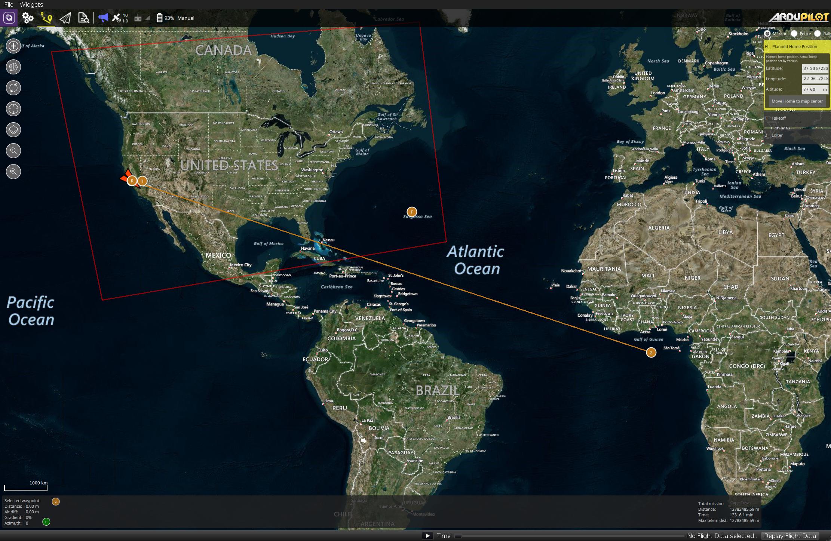Click total mission Time value 13316.1 min
Viewport: 831px width, 541px height.
[742, 515]
